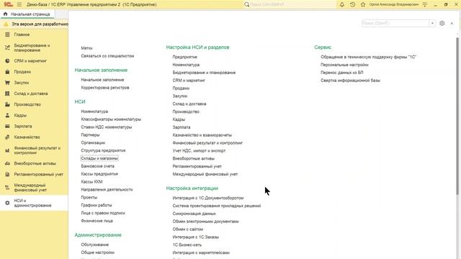Open Кассы ККМ
This screenshot has height=259, width=461.
pyautogui.click(x=91, y=181)
